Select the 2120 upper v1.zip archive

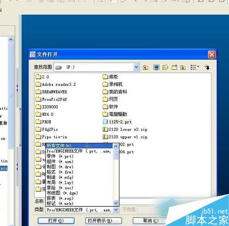coord(125,137)
